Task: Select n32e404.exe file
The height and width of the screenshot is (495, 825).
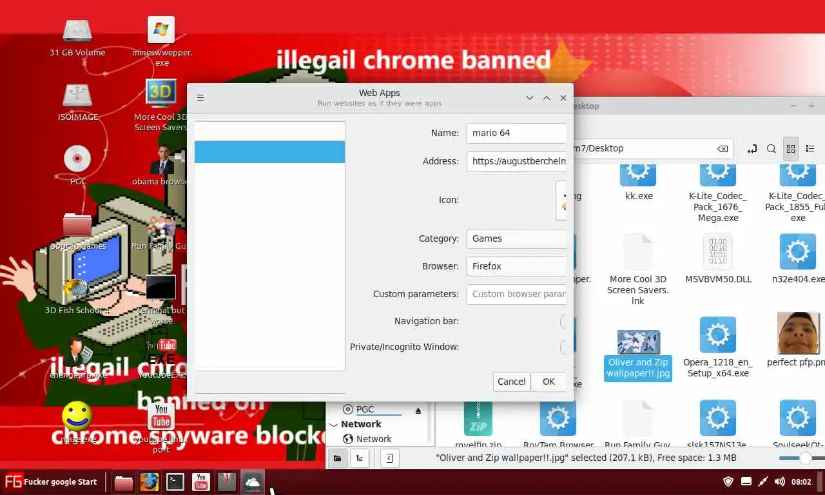Action: (798, 258)
